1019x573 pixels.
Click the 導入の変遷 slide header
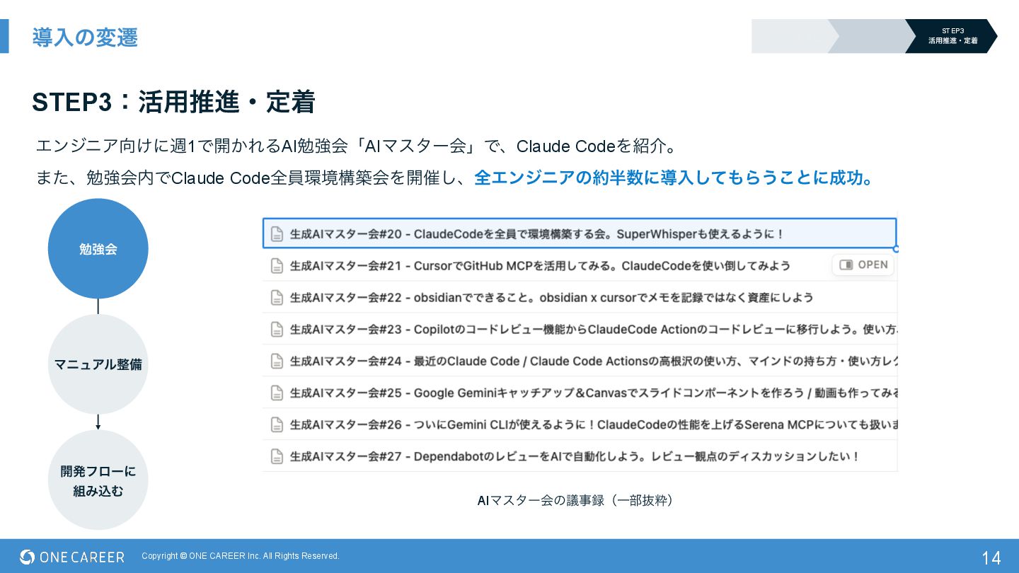click(85, 37)
